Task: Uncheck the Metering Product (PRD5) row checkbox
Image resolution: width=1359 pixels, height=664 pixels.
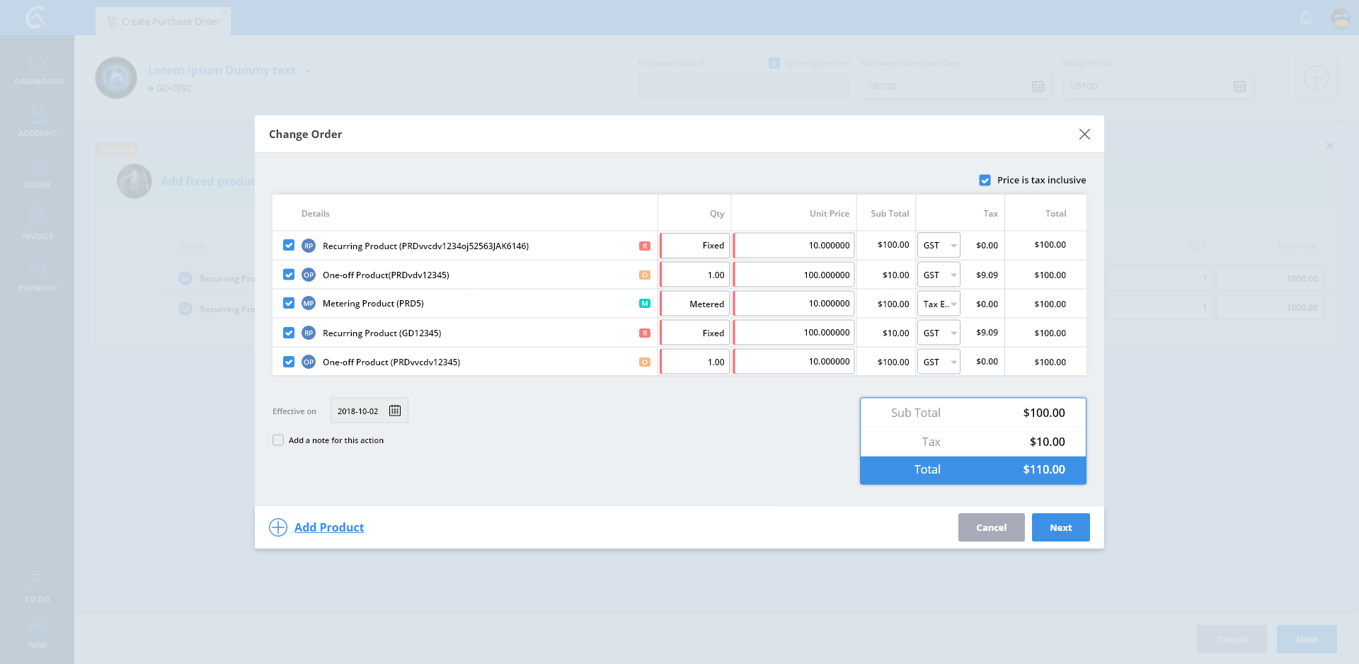Action: click(289, 303)
